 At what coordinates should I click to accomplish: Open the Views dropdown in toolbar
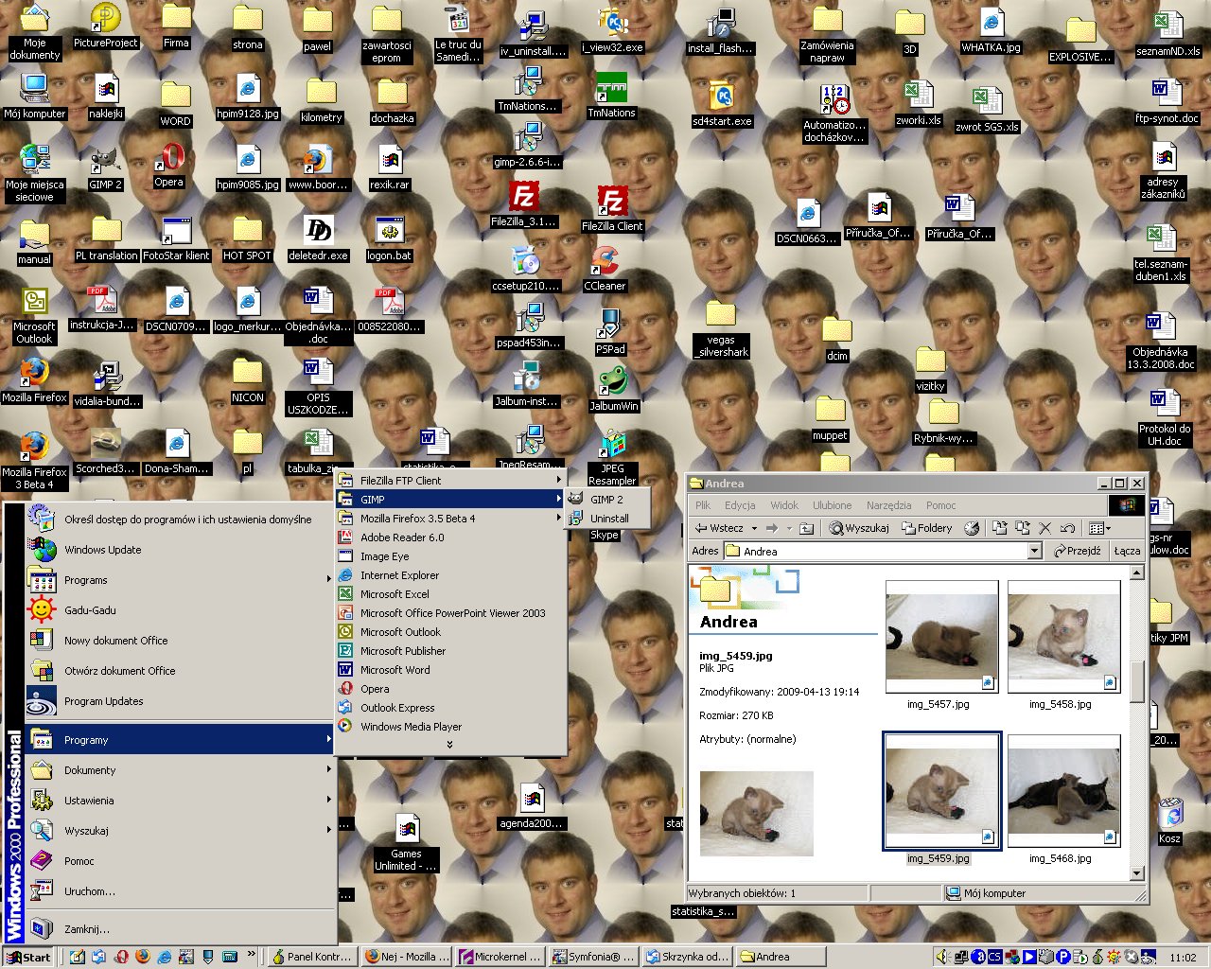[1098, 528]
